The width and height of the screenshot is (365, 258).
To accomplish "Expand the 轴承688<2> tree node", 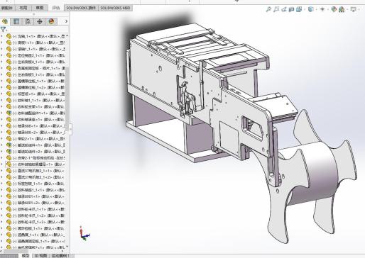I will pyautogui.click(x=2, y=133).
